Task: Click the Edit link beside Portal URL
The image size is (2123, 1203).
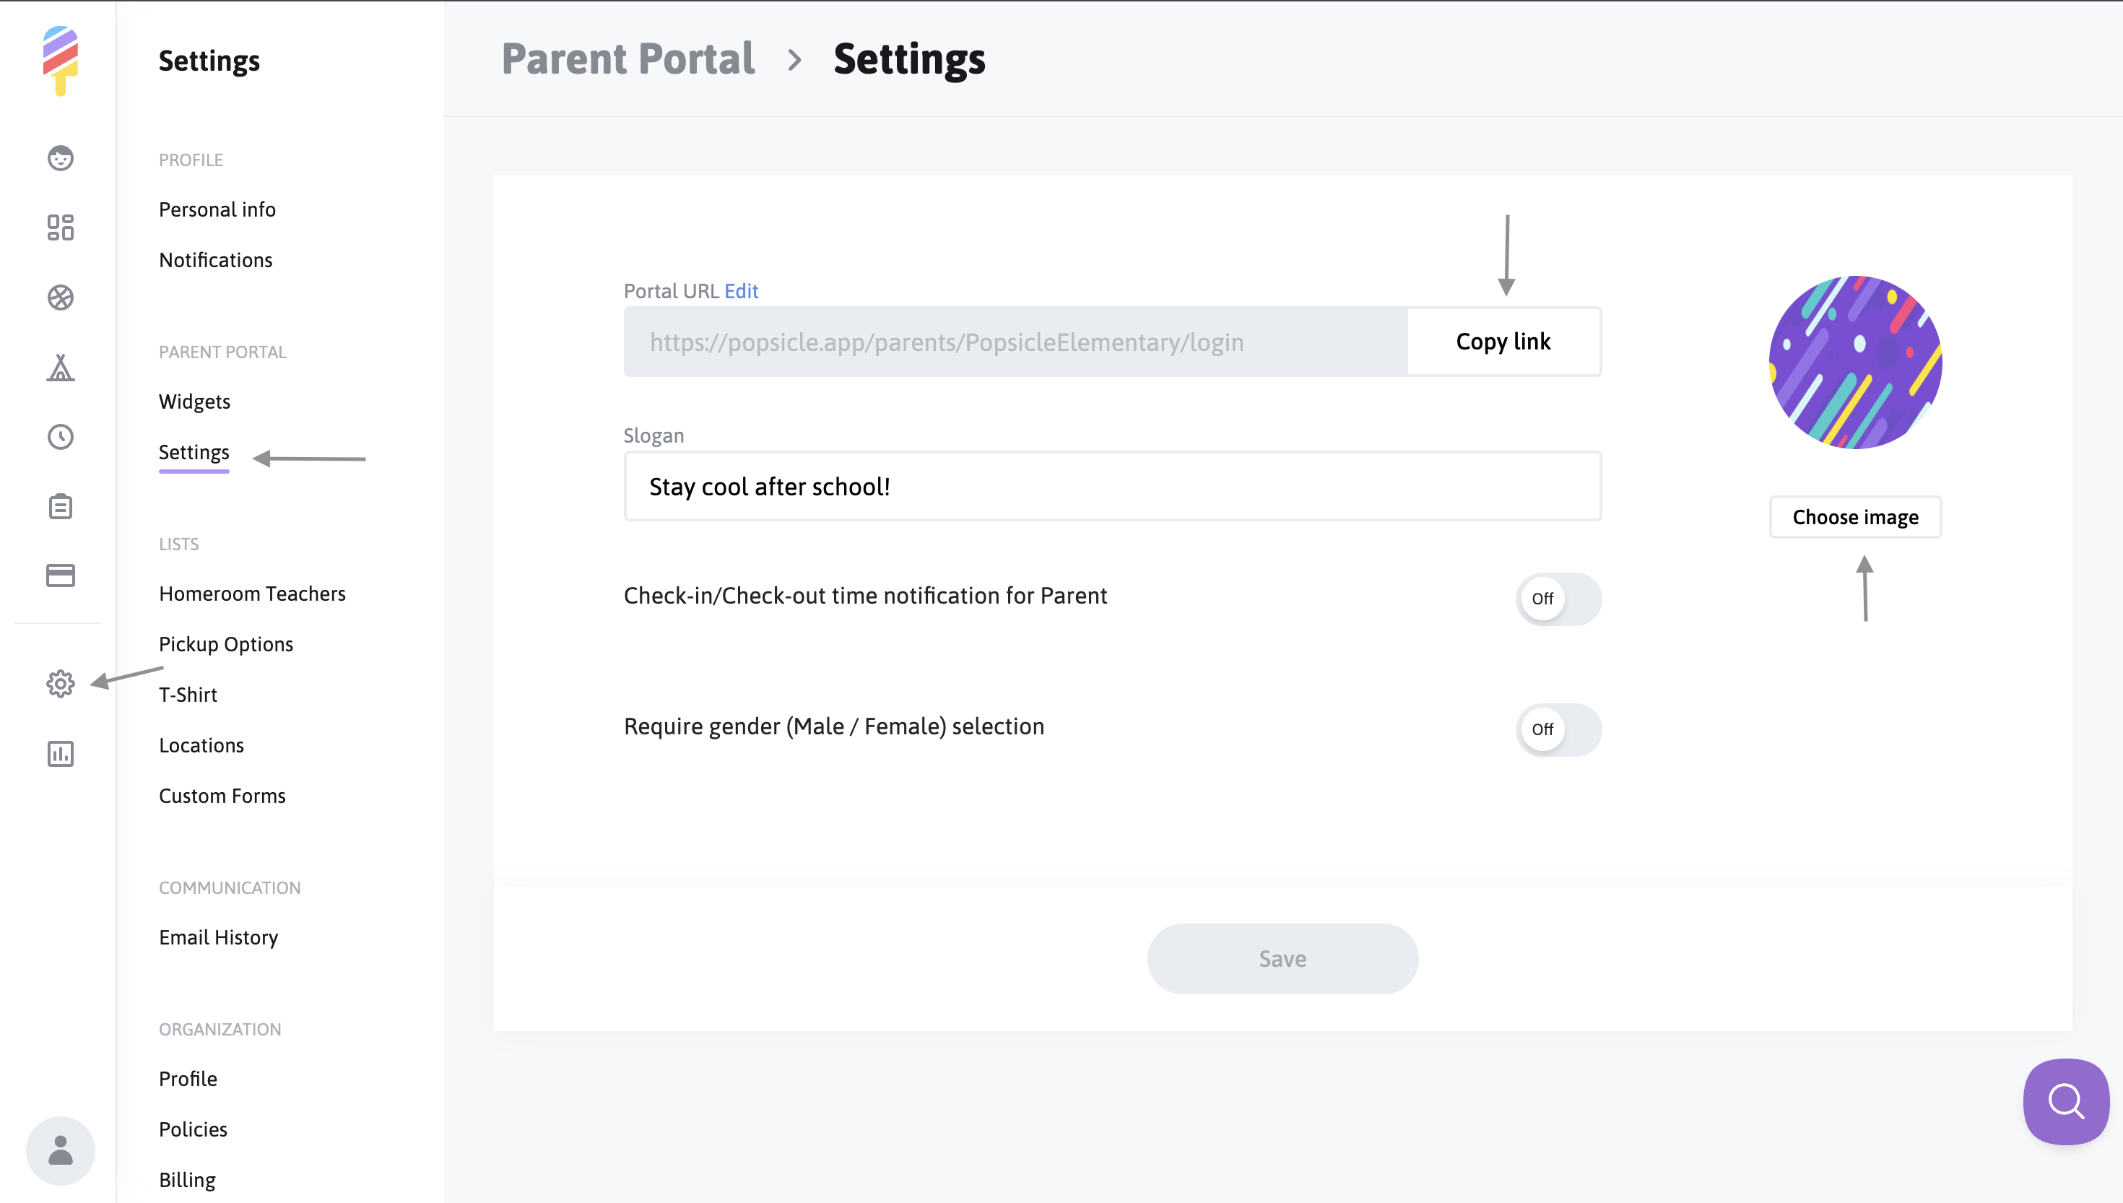Action: pyautogui.click(x=741, y=291)
